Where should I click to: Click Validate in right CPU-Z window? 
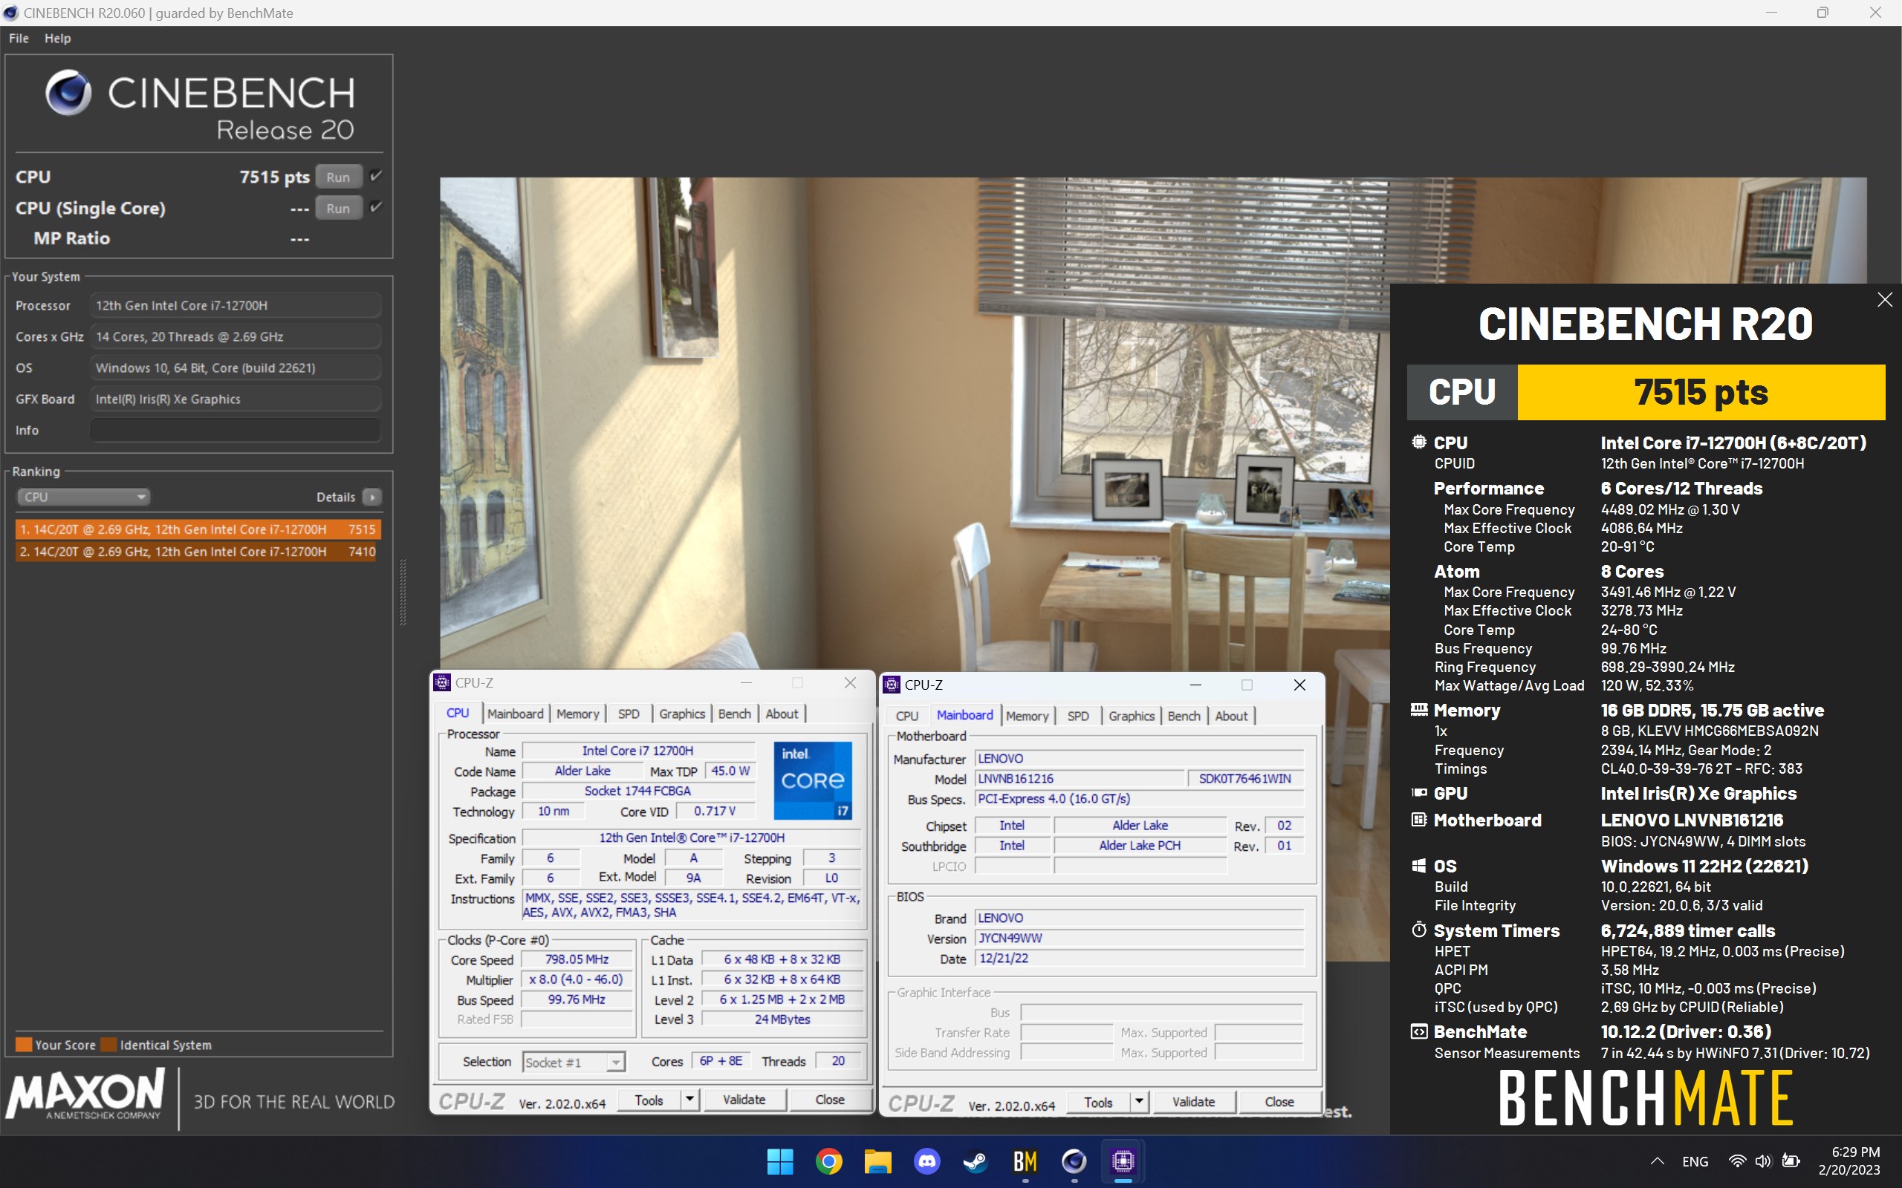tap(1193, 1103)
